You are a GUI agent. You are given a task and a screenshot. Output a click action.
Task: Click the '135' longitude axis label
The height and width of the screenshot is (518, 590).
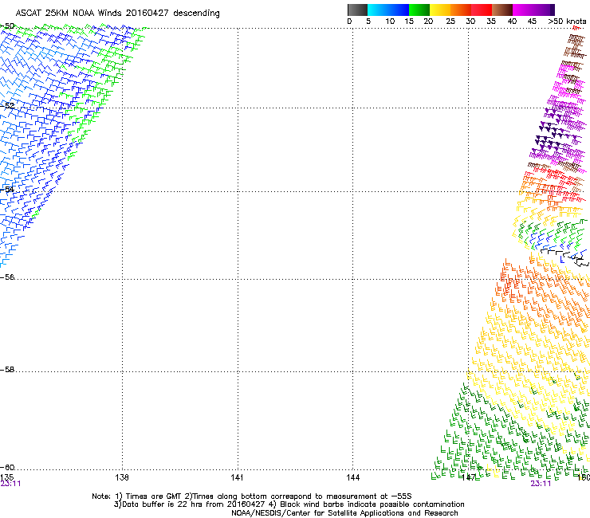click(x=6, y=477)
